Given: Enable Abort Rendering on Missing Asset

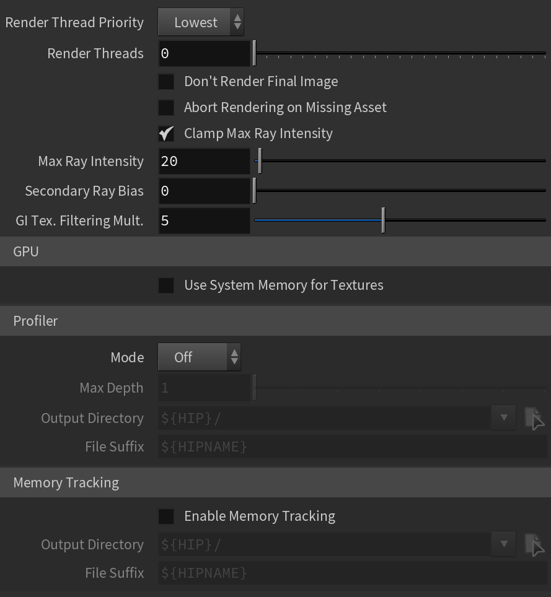Looking at the screenshot, I should pos(166,107).
